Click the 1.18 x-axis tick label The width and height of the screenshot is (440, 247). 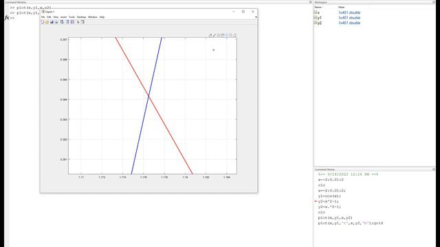coord(185,177)
